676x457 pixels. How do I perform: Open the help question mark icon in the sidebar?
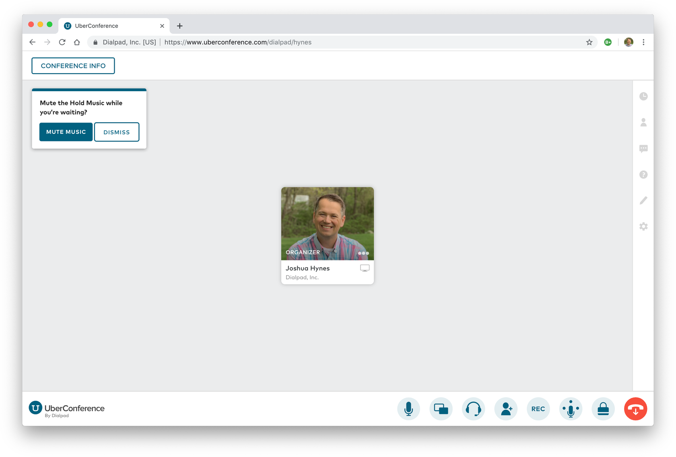(643, 174)
